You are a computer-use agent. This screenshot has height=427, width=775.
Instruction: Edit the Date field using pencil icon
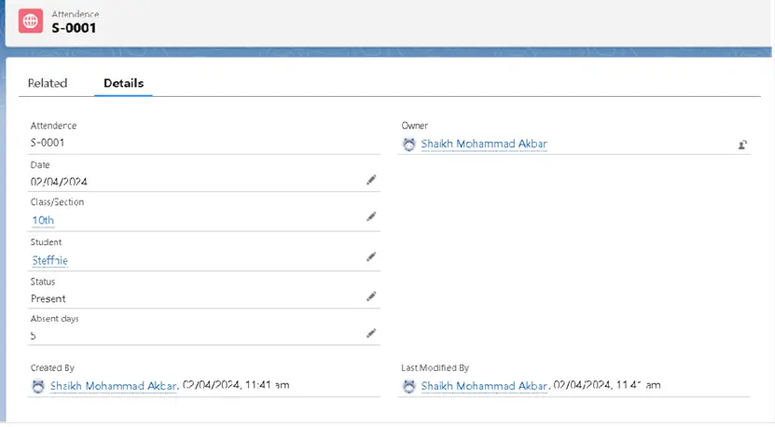[371, 180]
